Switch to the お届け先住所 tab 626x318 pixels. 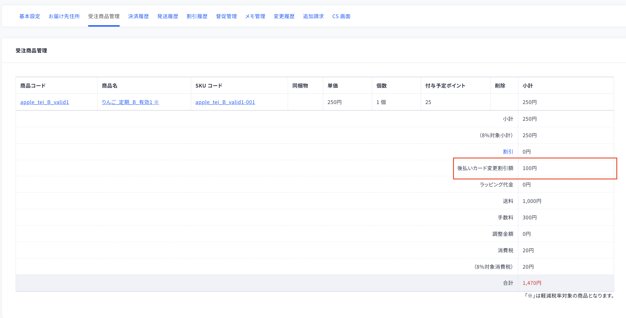[64, 16]
